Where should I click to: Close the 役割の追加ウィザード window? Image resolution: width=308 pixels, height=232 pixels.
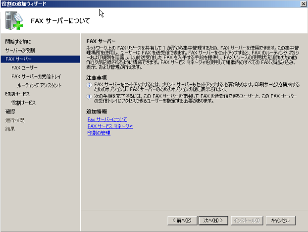pyautogui.click(x=304, y=4)
